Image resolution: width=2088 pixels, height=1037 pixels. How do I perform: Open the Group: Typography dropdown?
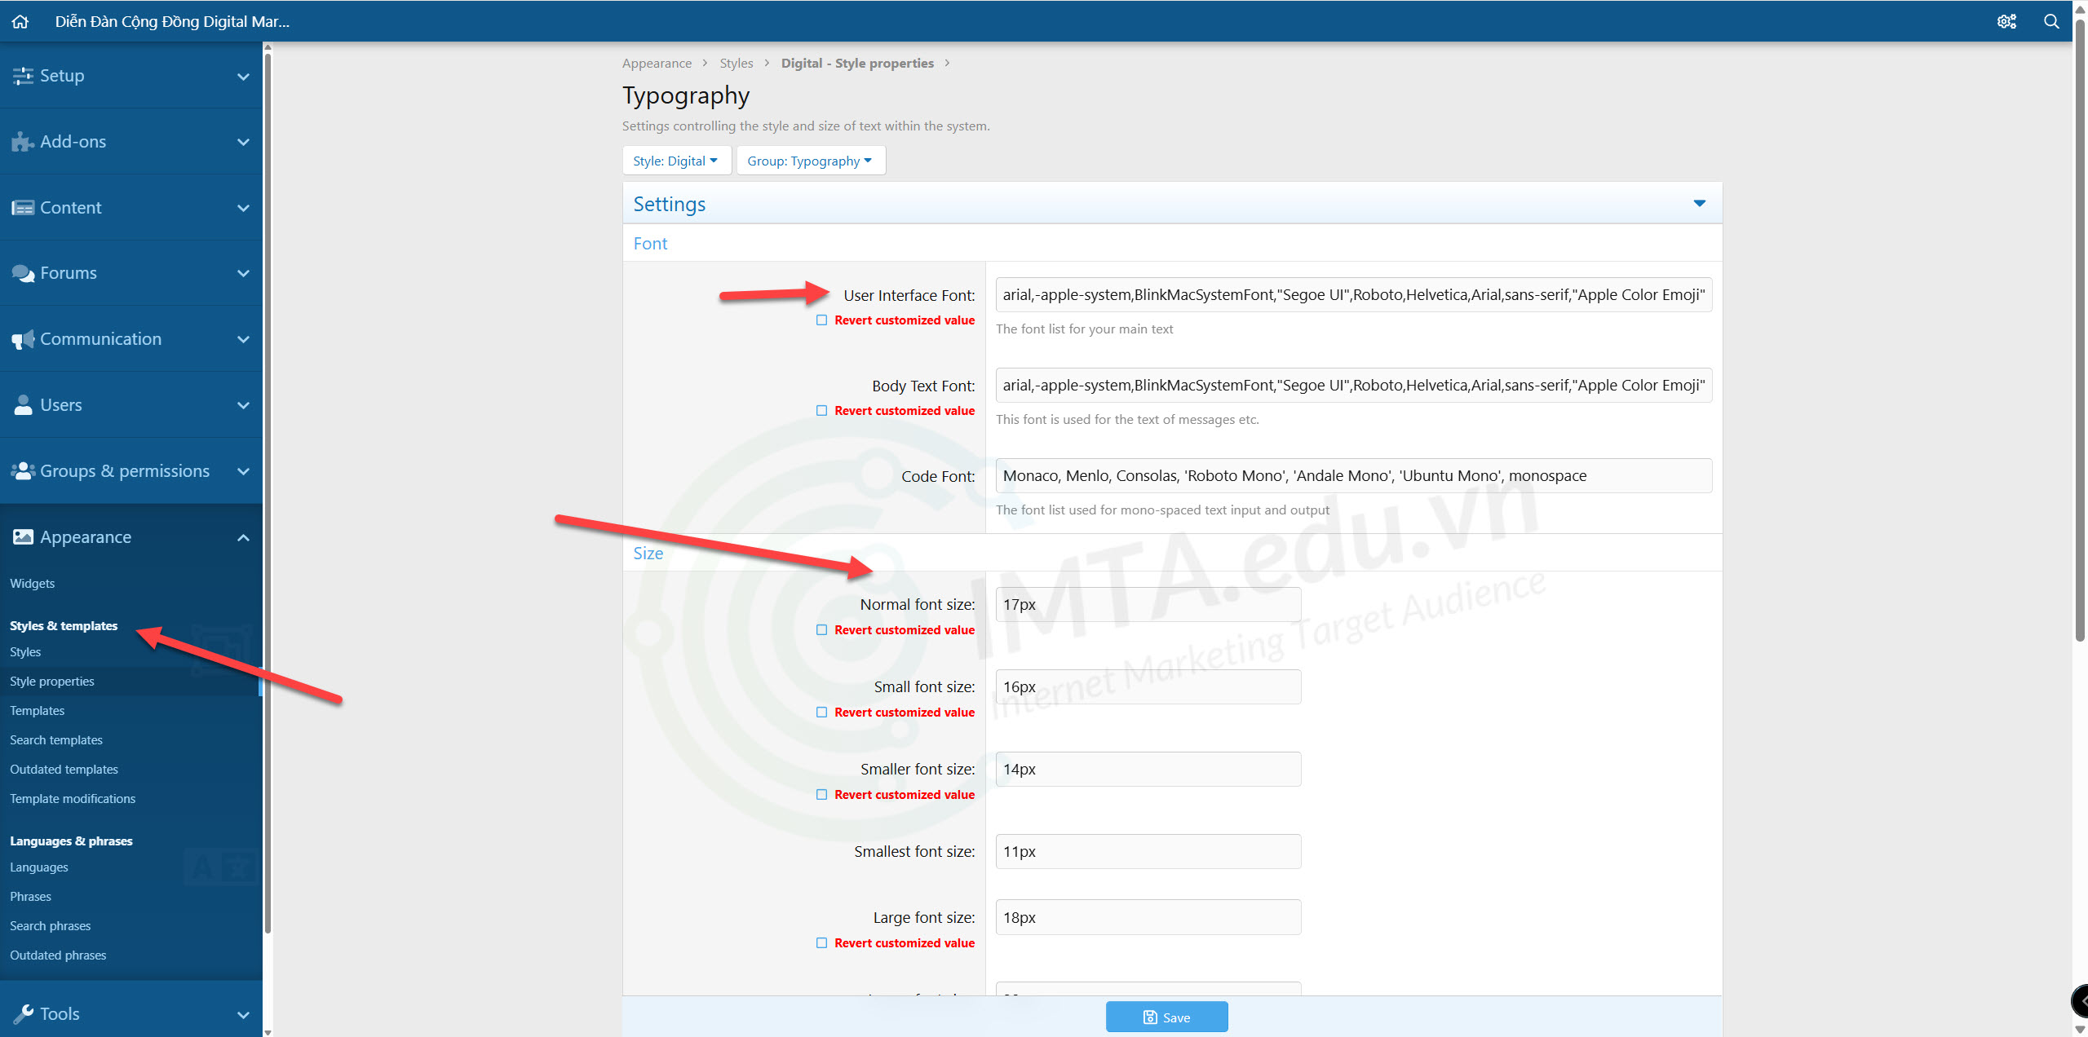coord(810,161)
